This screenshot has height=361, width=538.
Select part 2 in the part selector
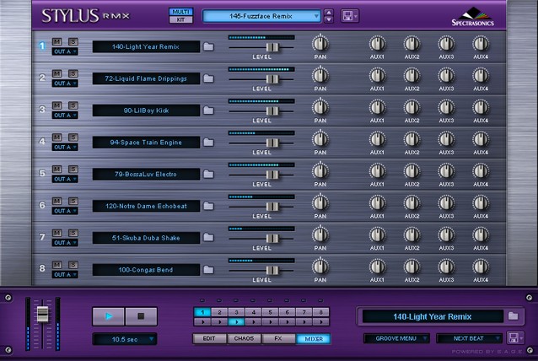pyautogui.click(x=219, y=312)
